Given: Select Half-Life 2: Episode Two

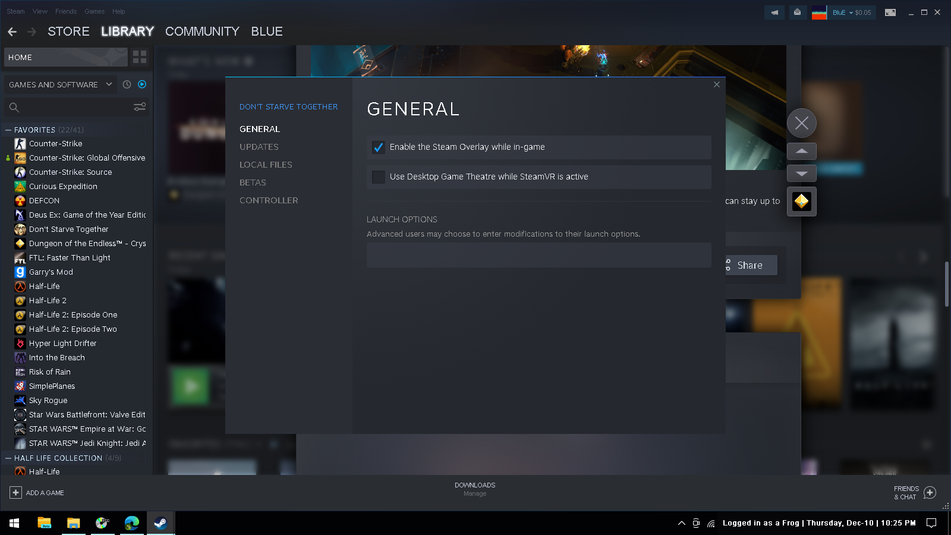Looking at the screenshot, I should 73,329.
